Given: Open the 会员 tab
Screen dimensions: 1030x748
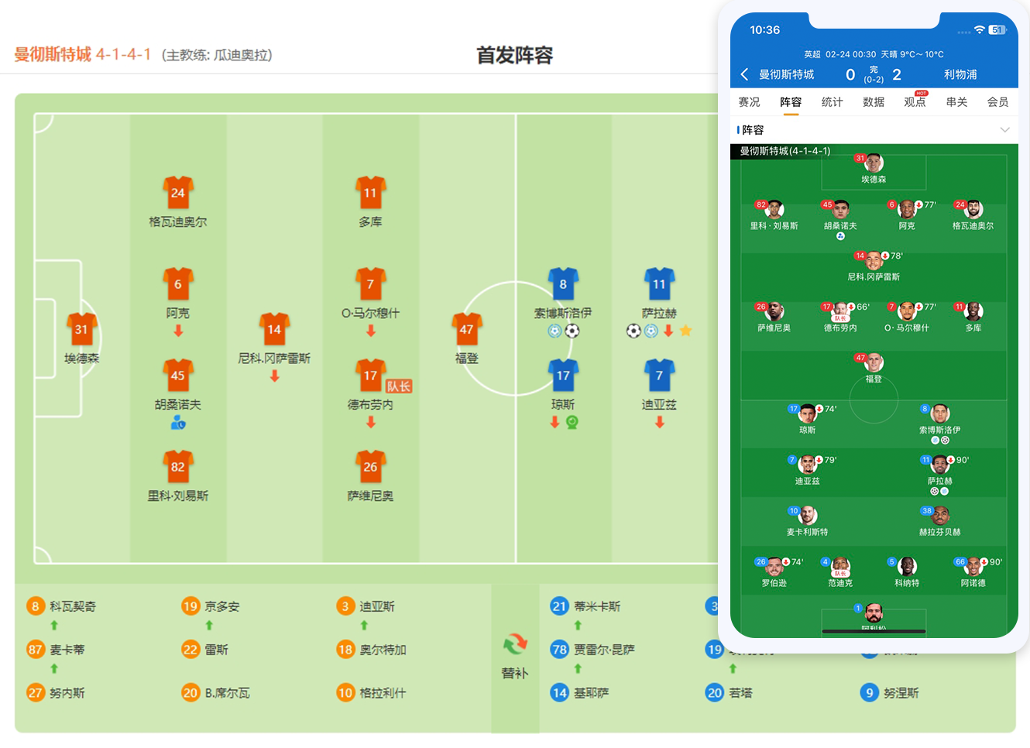Looking at the screenshot, I should click(997, 102).
